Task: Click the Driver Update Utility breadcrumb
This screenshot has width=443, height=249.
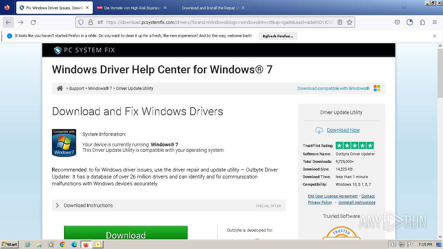Action: (135, 89)
